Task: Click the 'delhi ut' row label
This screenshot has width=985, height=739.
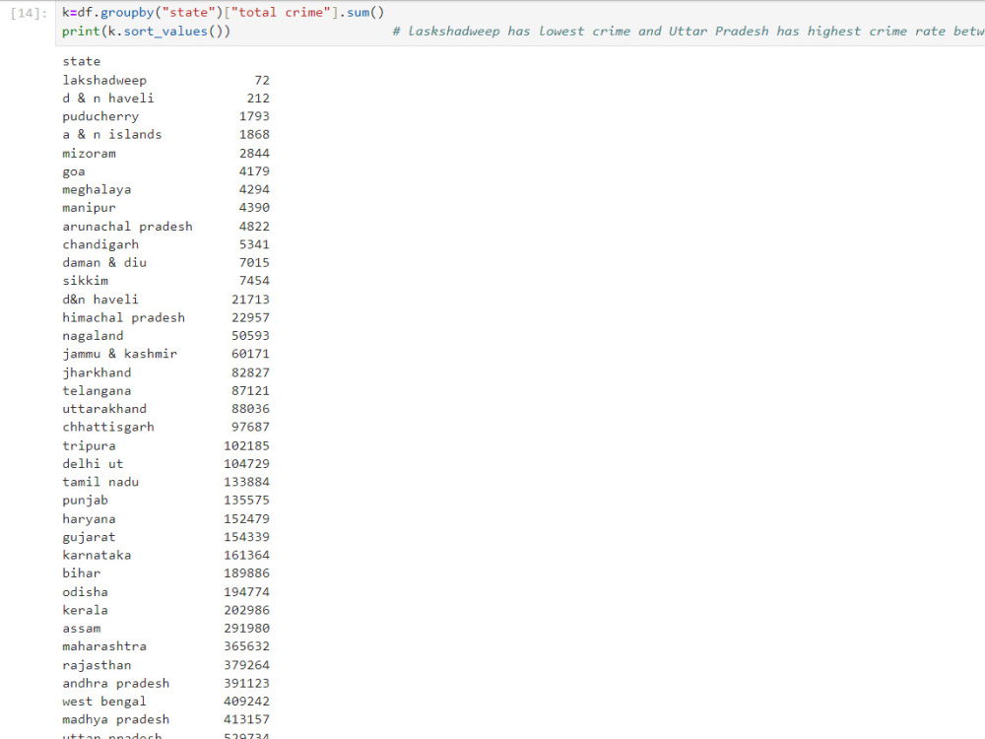Action: (x=93, y=464)
